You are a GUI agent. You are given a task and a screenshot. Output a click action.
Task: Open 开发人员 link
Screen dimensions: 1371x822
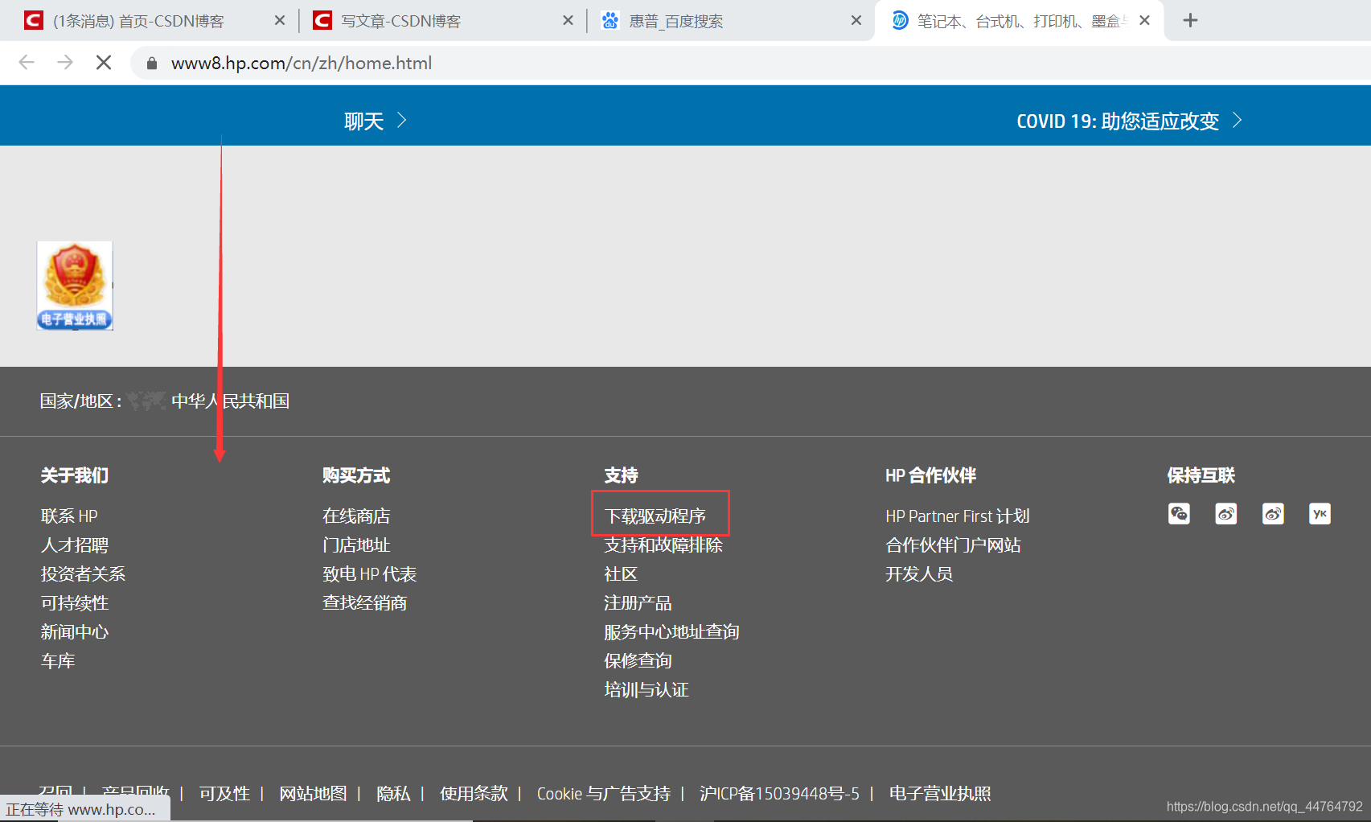click(919, 573)
